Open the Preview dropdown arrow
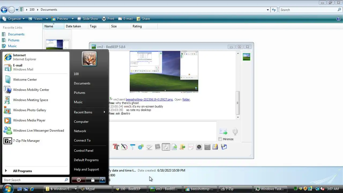This screenshot has width=343, height=193. [x=73, y=19]
